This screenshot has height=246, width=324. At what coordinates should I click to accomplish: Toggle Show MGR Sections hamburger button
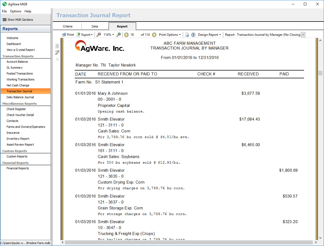pyautogui.click(x=5, y=20)
